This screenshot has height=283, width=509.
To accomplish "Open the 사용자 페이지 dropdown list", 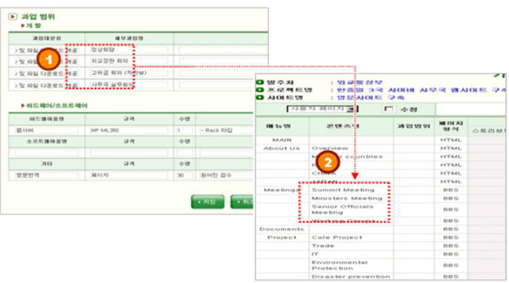I will (351, 109).
